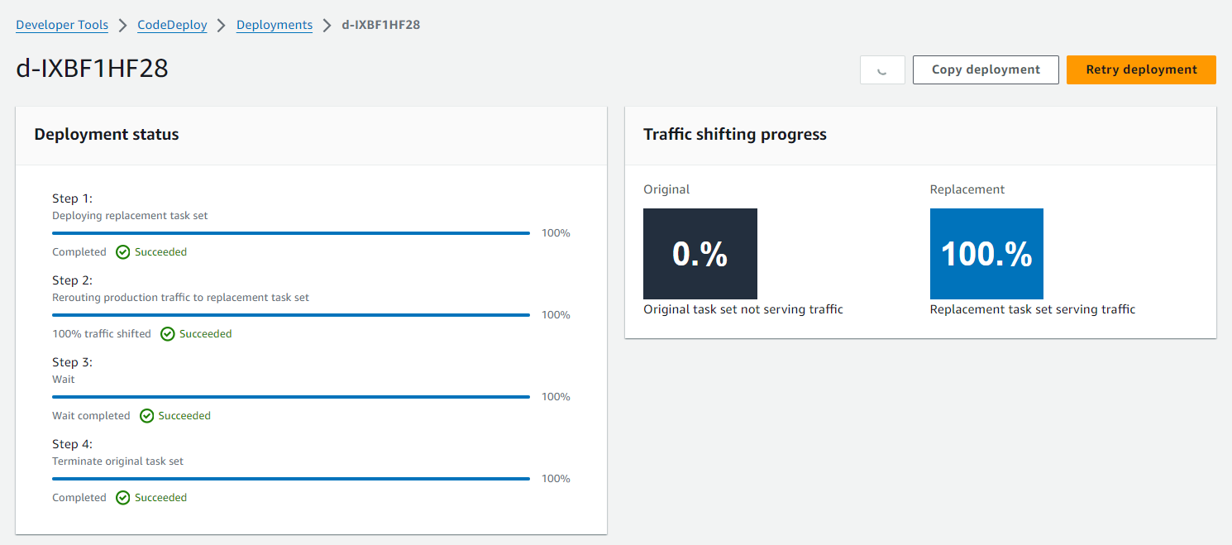Click Step 2 succeeded checkmark icon
1232x545 pixels.
click(x=168, y=334)
